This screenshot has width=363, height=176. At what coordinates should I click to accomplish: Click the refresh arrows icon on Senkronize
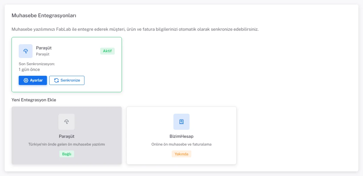point(56,80)
